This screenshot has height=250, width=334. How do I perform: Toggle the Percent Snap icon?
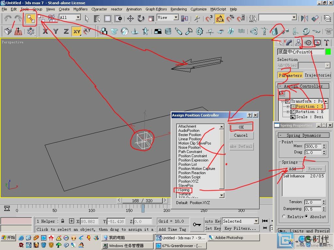(230, 19)
